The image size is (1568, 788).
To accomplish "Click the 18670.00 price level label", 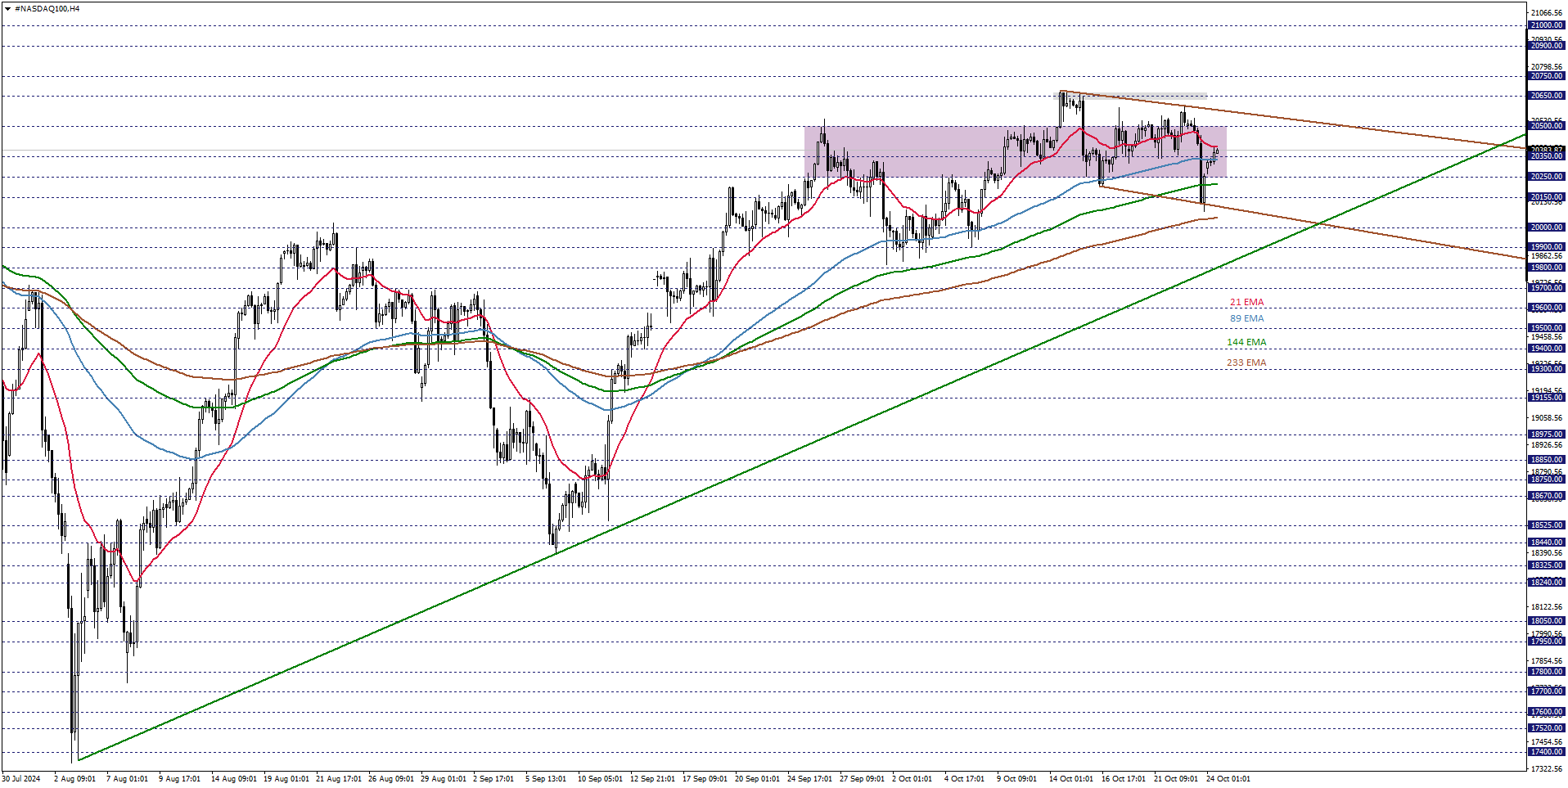I will tap(1546, 496).
